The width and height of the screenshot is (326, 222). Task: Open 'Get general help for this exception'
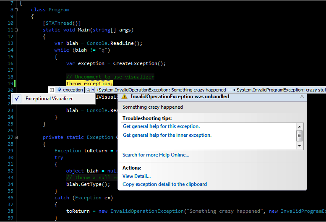[161, 126]
